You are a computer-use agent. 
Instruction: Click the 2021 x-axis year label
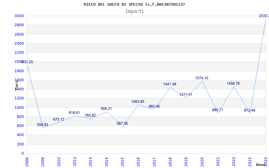[x=218, y=162]
